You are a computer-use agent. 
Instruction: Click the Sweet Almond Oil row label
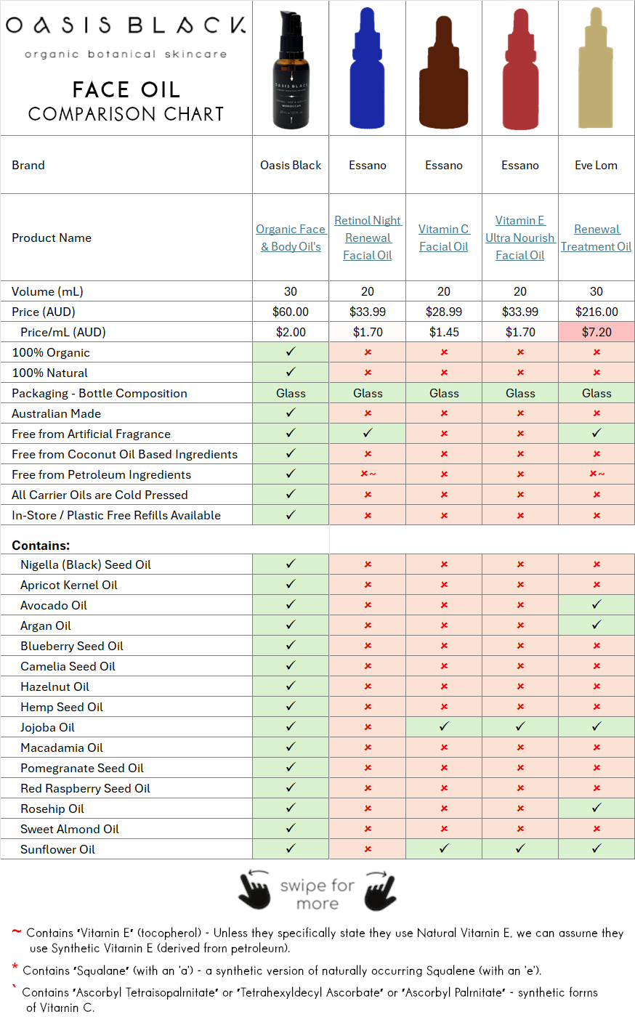point(70,829)
